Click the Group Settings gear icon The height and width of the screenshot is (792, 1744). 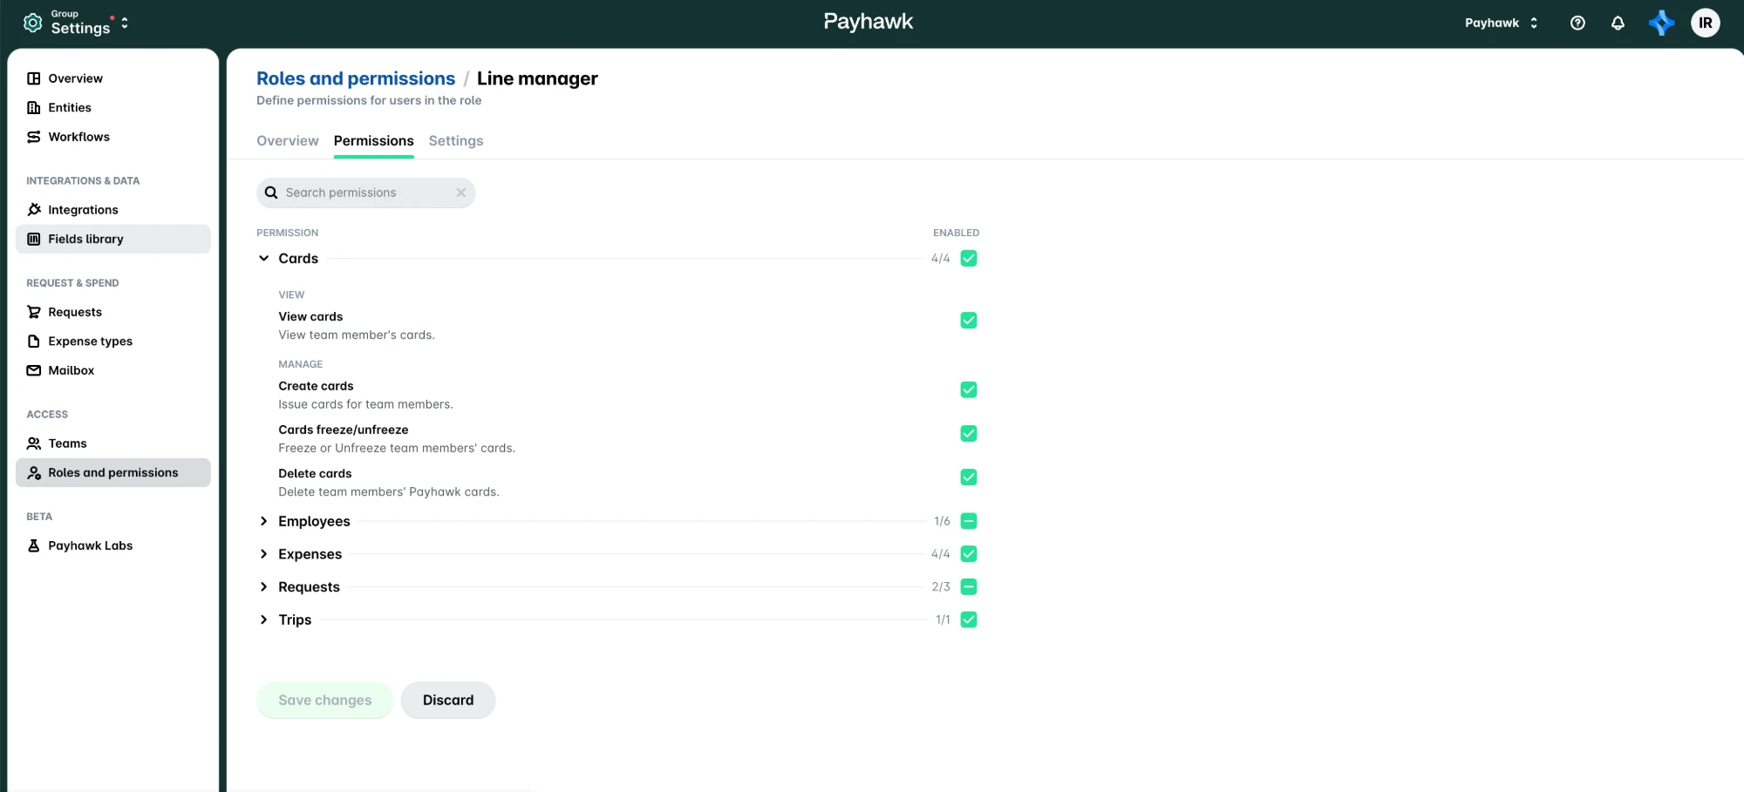(32, 24)
